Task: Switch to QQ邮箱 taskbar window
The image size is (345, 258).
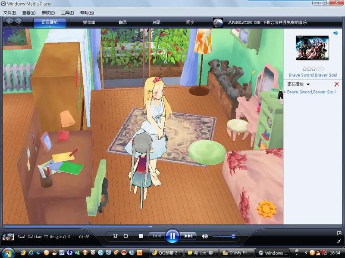Action: coord(166,253)
